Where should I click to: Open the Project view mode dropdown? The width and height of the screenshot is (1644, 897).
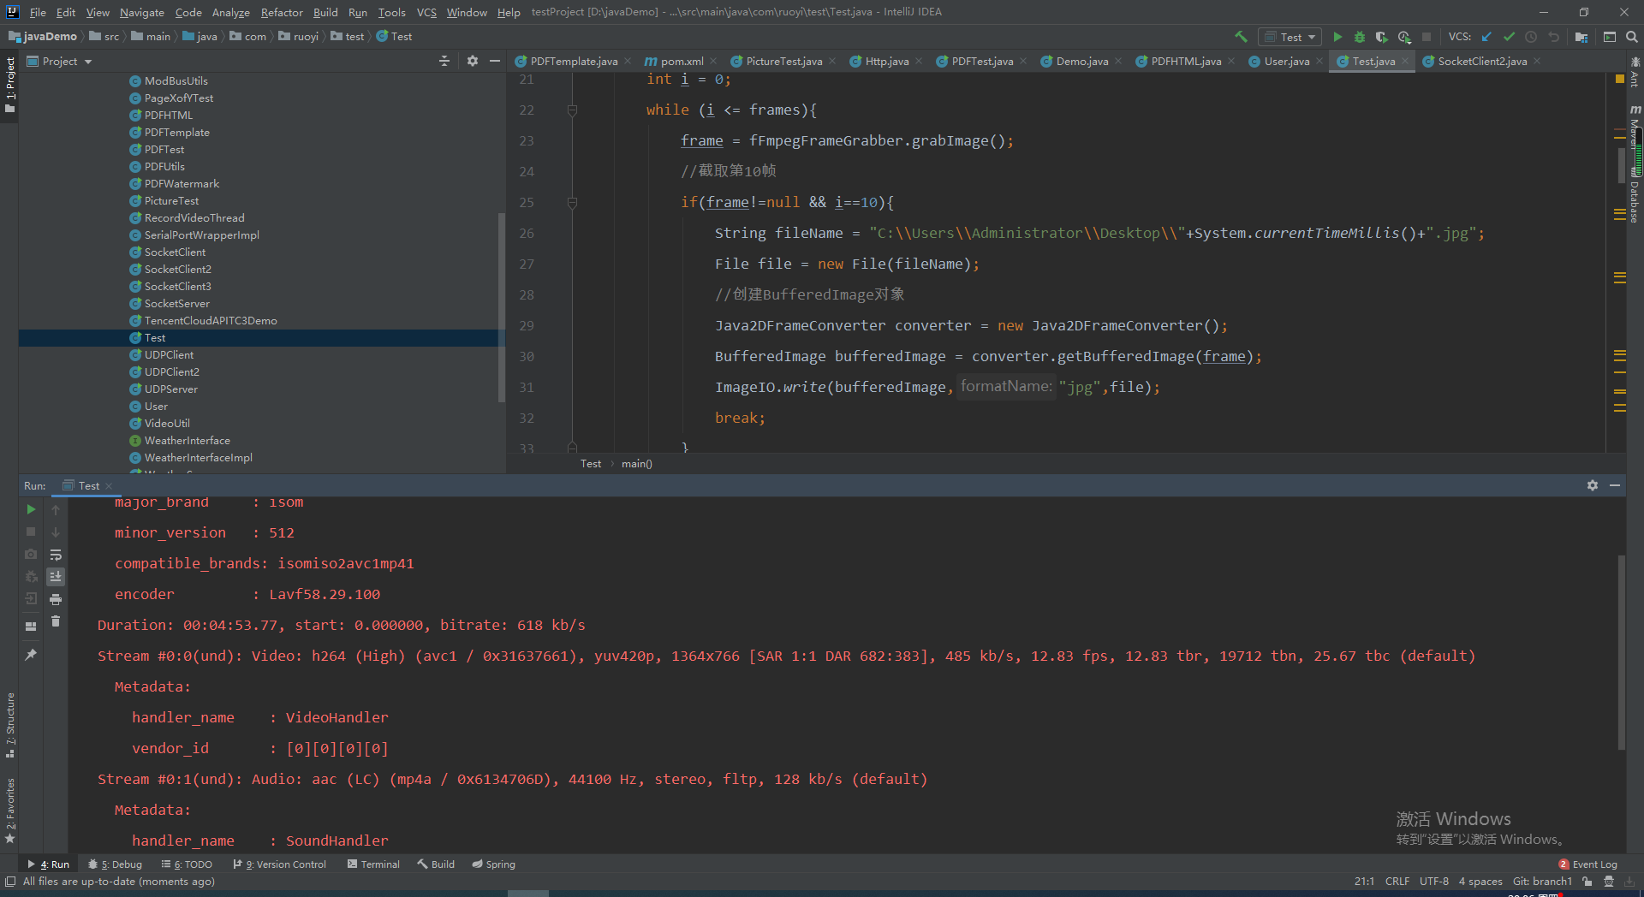59,61
